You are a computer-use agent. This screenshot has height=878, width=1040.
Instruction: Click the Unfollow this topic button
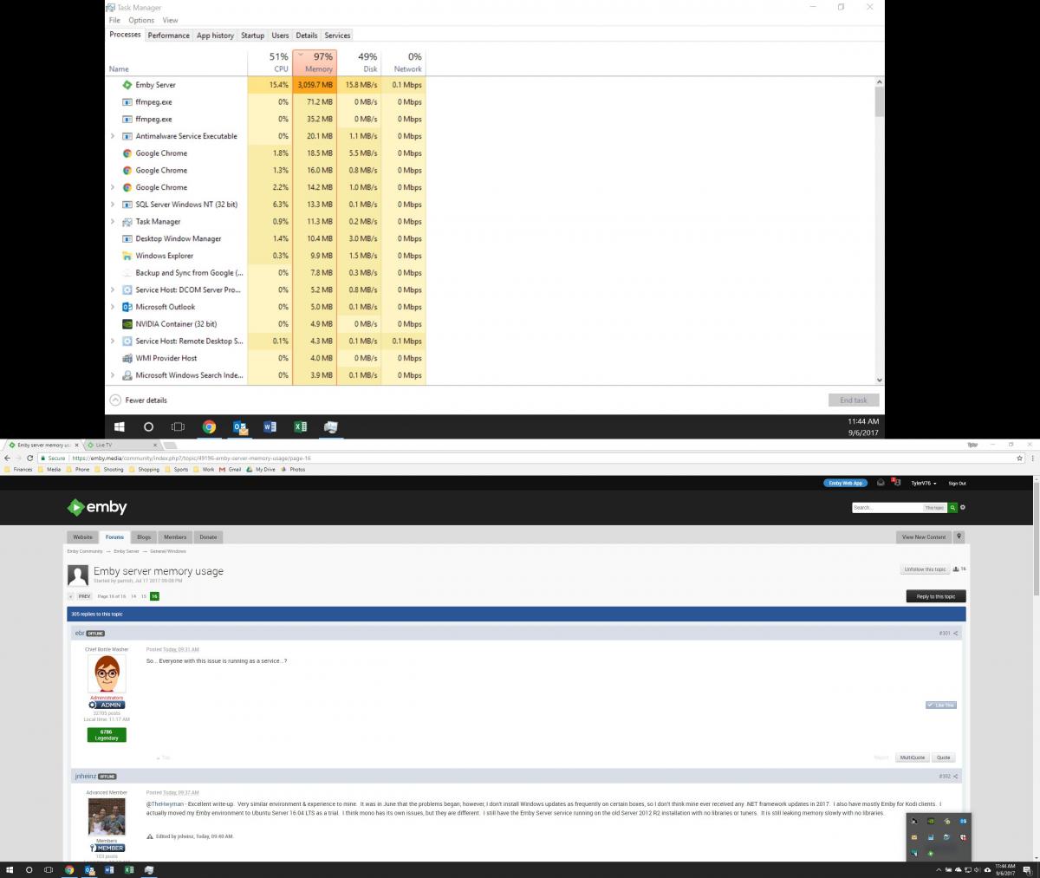(x=925, y=569)
